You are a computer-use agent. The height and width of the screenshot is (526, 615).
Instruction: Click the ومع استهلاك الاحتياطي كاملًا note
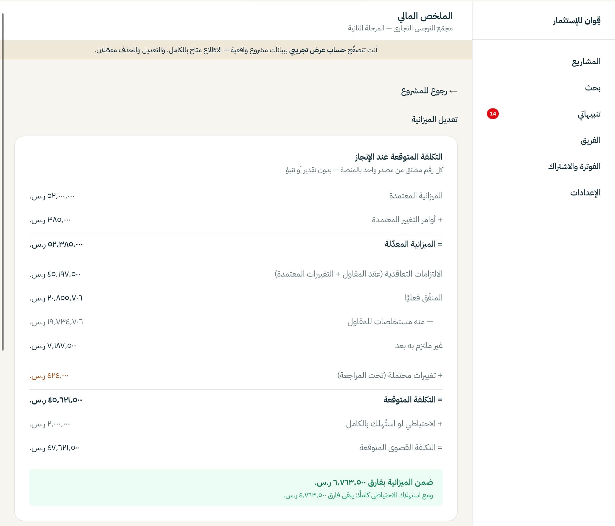[358, 495]
